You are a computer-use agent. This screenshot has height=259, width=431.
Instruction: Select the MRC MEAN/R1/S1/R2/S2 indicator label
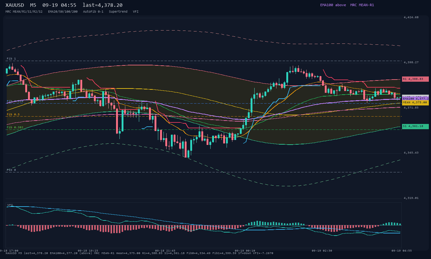[24, 12]
